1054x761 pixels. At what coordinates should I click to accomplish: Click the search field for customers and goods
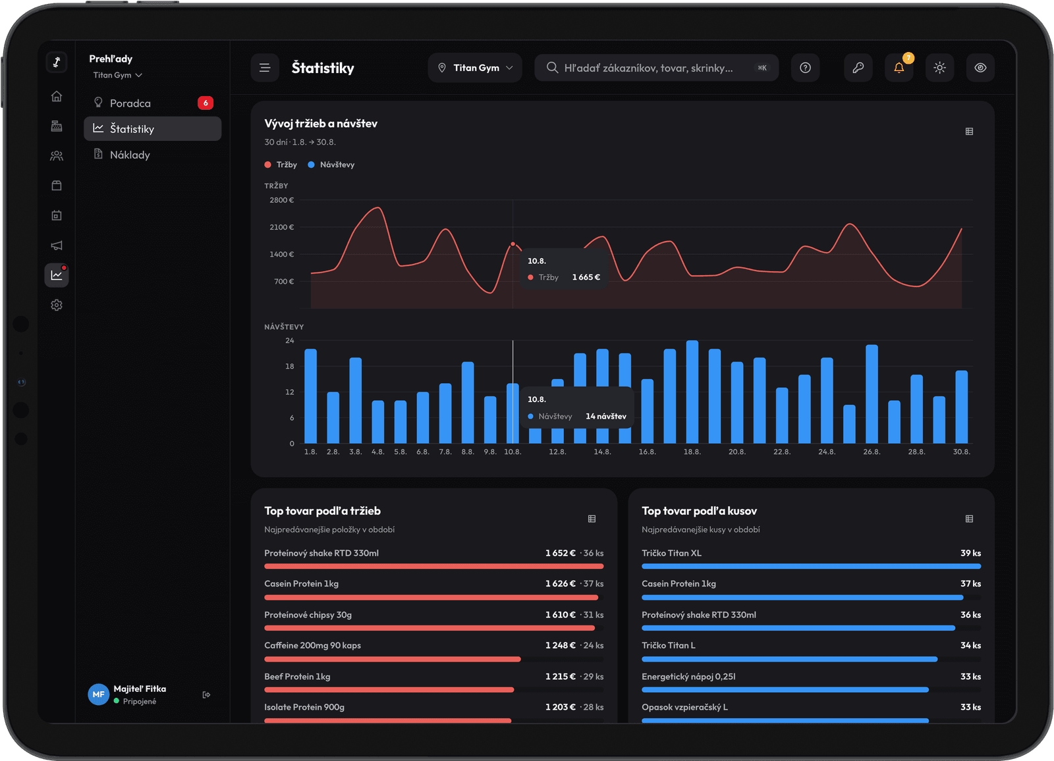[657, 68]
